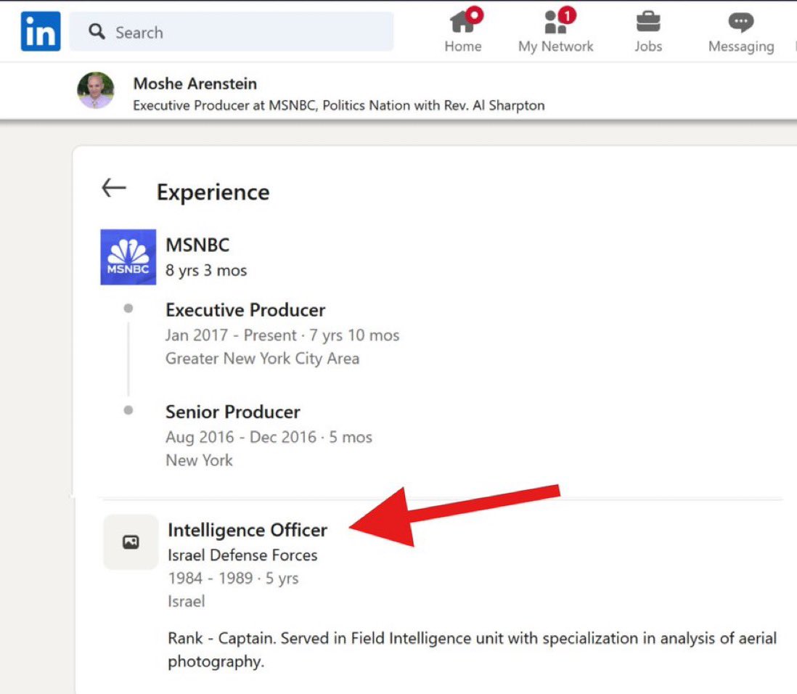Open the Messaging chat bubble icon
The width and height of the screenshot is (797, 694).
click(x=740, y=22)
